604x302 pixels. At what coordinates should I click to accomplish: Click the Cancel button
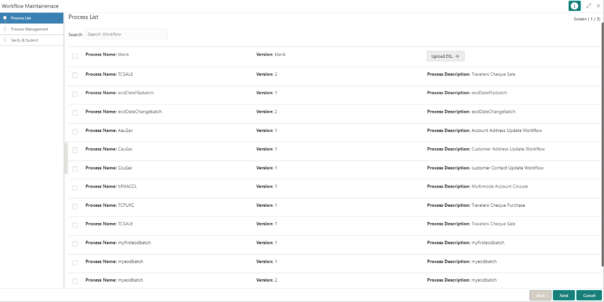pos(589,295)
